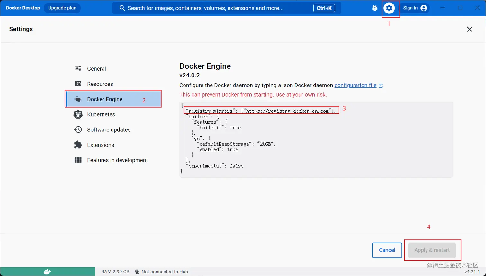Click the v24.0.2 engine version text

click(190, 76)
